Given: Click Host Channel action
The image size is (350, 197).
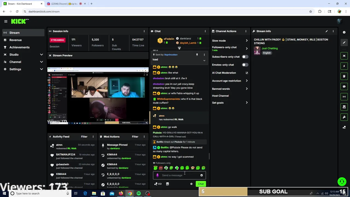Looking at the screenshot, I should (220, 96).
